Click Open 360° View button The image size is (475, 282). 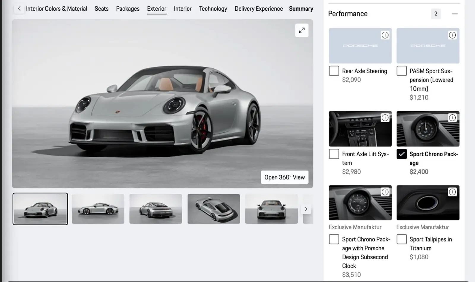[x=284, y=177]
